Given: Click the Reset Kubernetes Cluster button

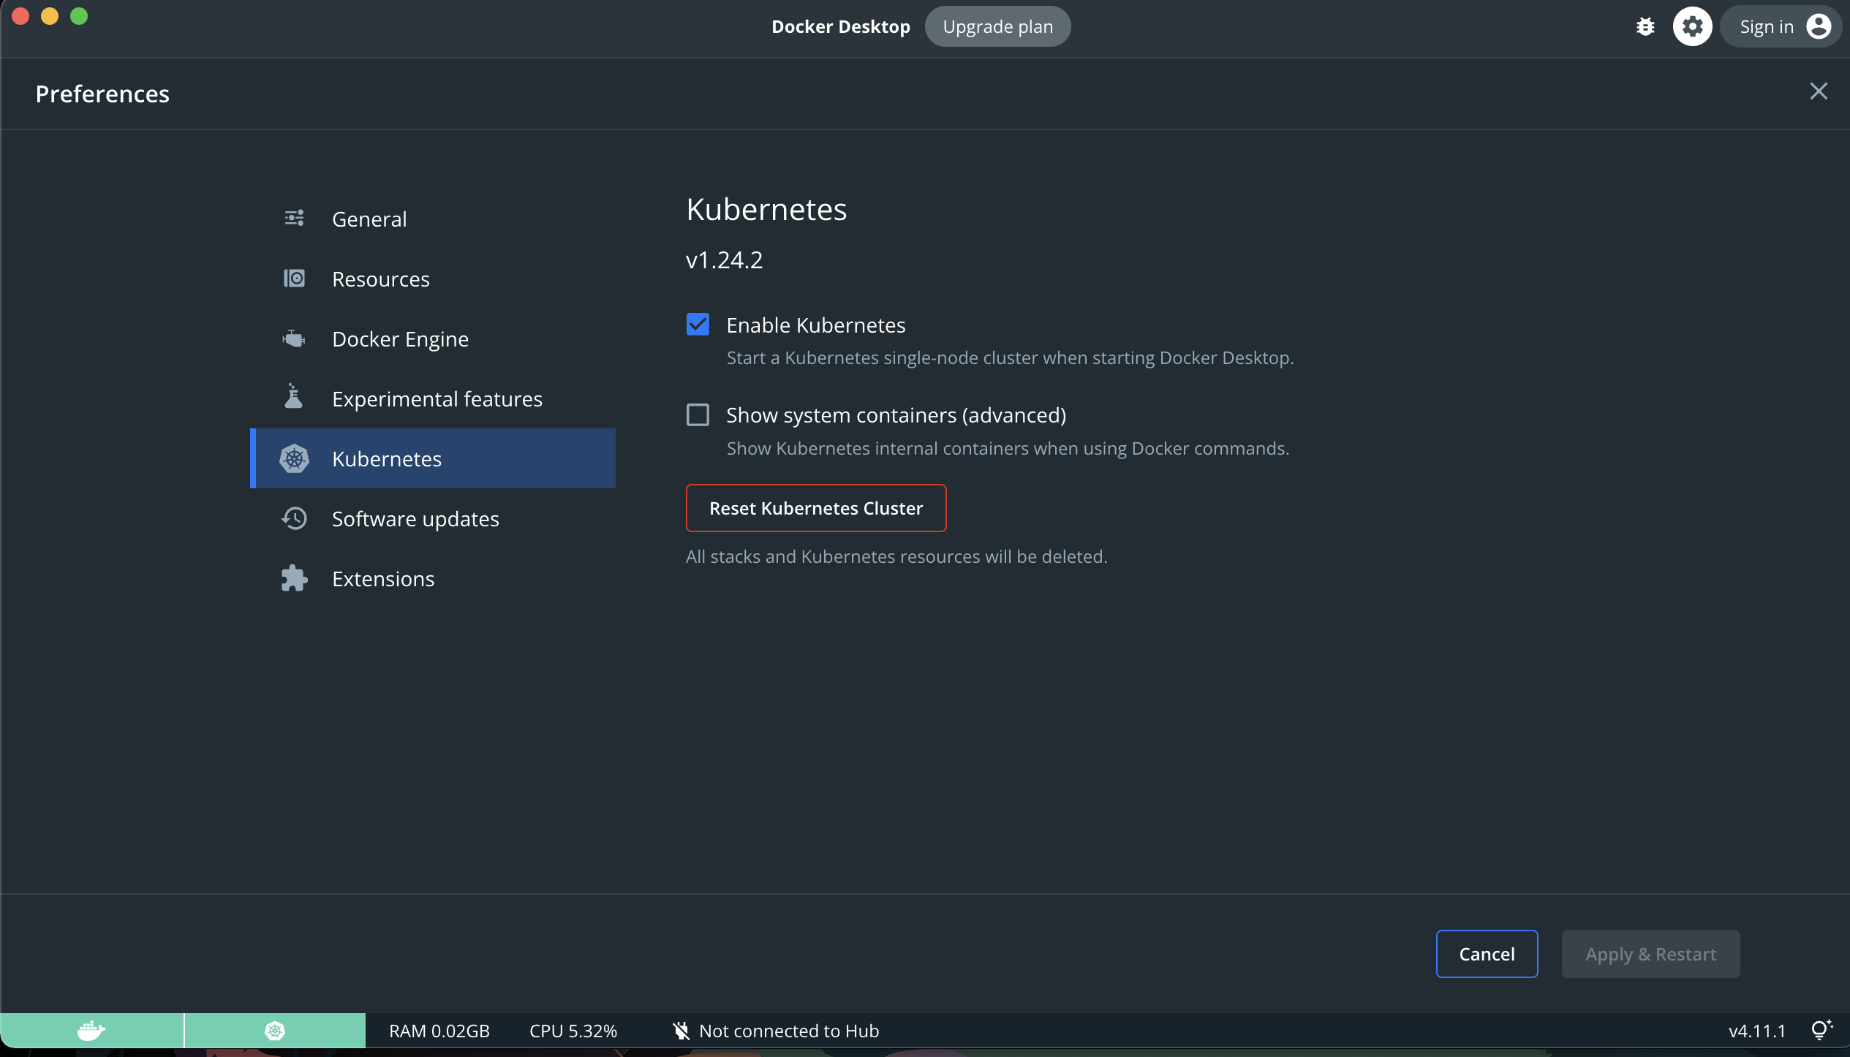Looking at the screenshot, I should click(x=816, y=508).
